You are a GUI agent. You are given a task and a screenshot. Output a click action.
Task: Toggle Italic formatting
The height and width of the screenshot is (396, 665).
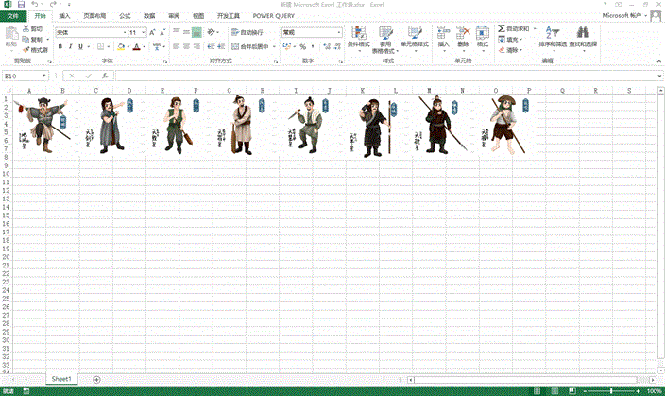pos(70,45)
